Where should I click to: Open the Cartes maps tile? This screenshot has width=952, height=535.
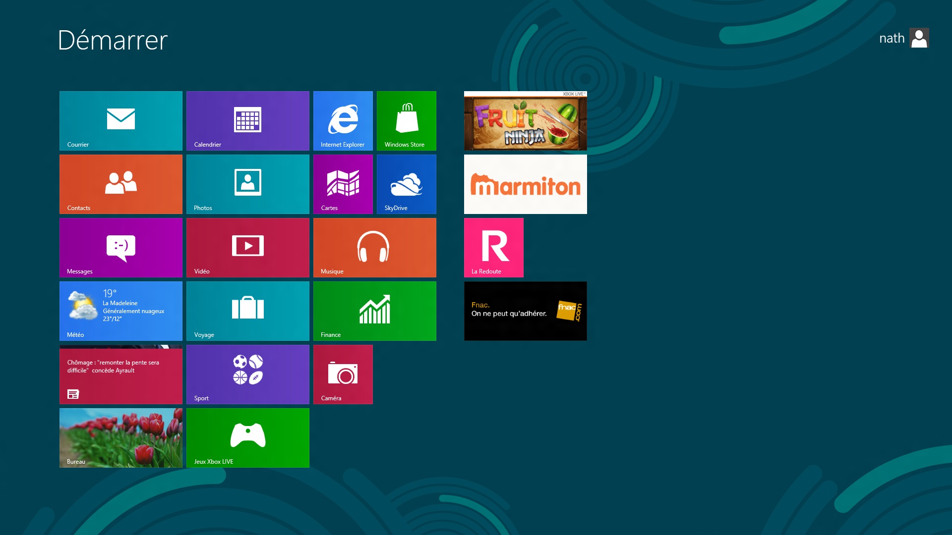(x=343, y=184)
